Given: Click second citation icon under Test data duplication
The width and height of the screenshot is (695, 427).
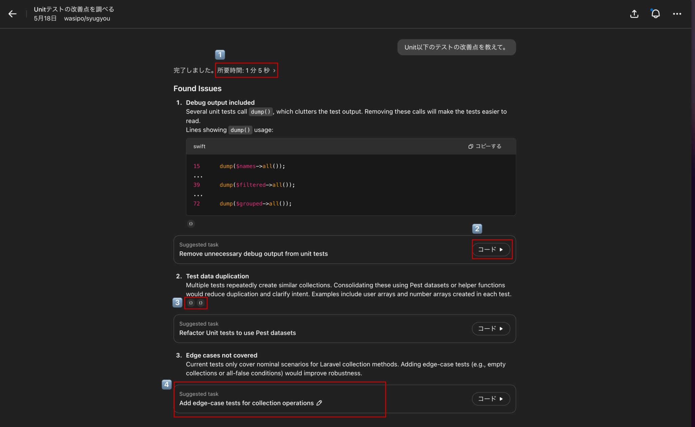Looking at the screenshot, I should 201,303.
